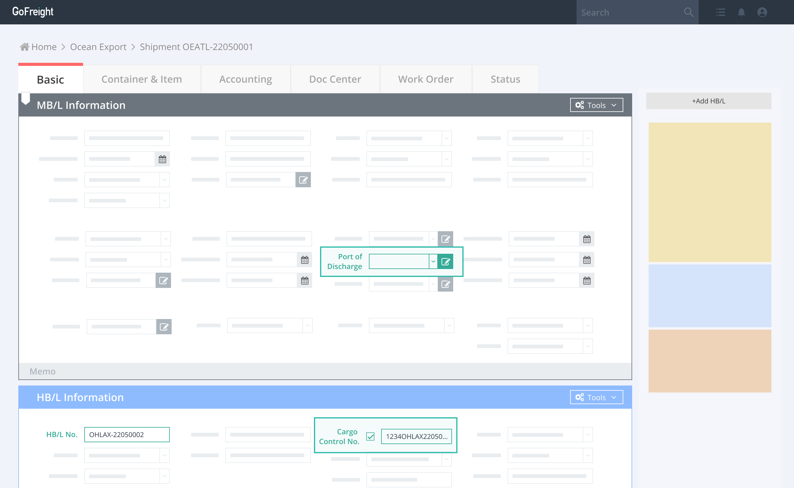Click Port of Discharge edit icon
The height and width of the screenshot is (488, 794).
(445, 261)
